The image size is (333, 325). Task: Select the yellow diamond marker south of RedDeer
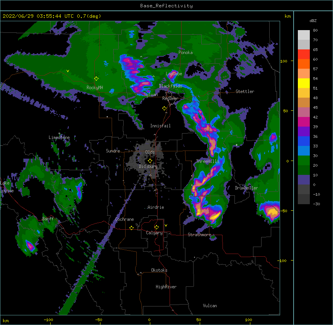coord(165,108)
